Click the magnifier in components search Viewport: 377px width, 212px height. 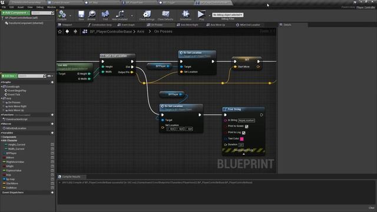click(x=52, y=13)
